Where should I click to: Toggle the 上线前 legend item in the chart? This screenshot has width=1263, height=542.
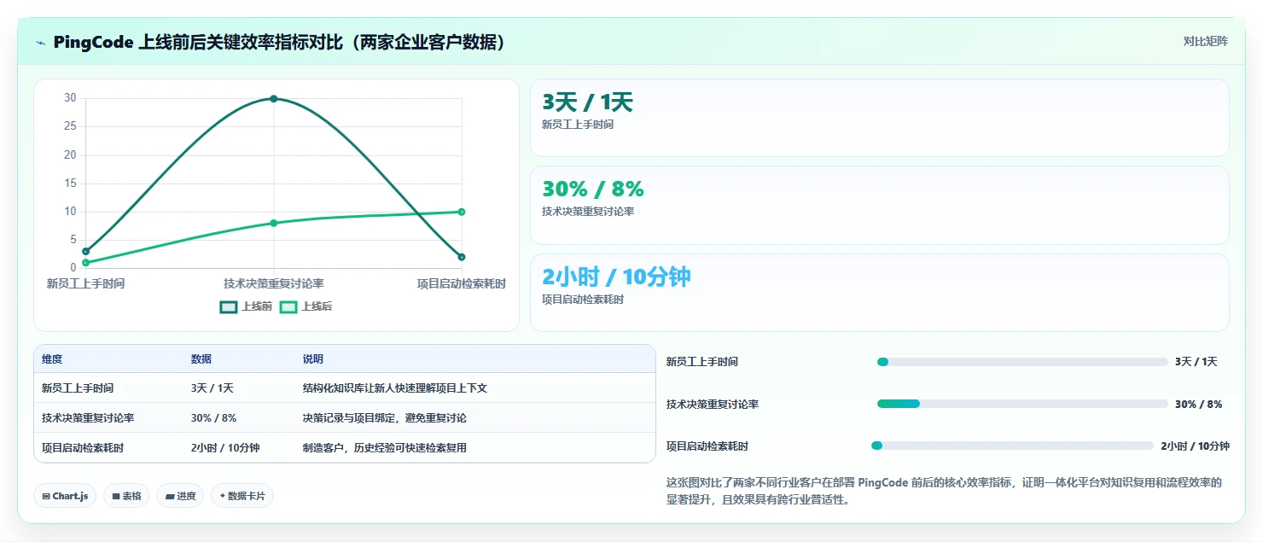246,306
